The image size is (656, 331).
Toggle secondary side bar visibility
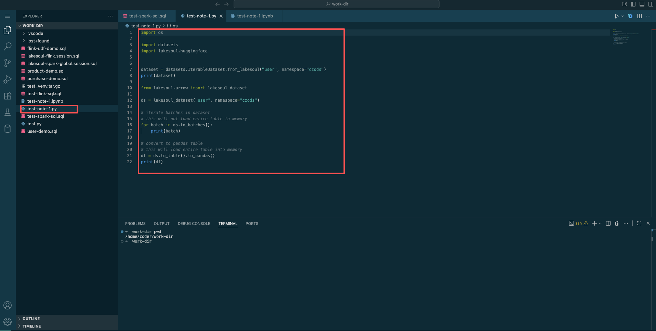tap(651, 4)
